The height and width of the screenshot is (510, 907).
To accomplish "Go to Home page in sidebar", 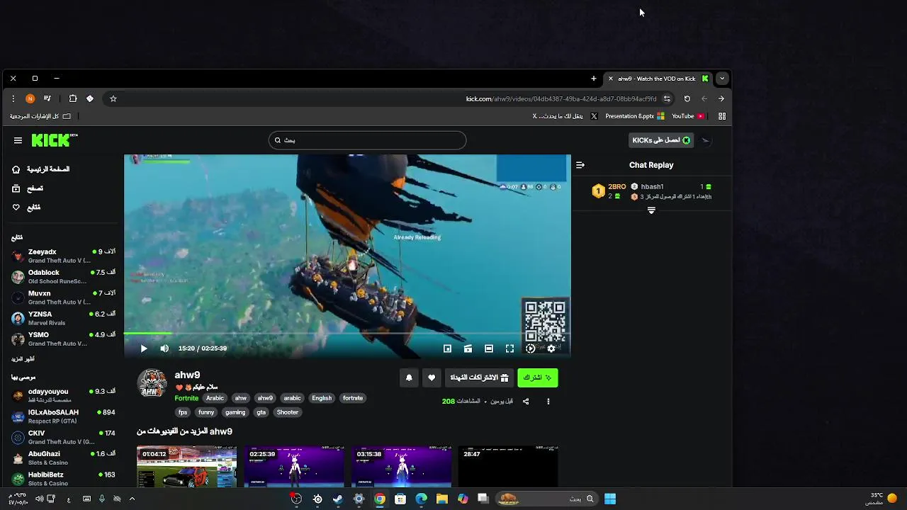I will [x=41, y=169].
